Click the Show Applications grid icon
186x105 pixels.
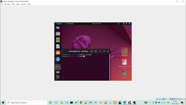(58, 77)
